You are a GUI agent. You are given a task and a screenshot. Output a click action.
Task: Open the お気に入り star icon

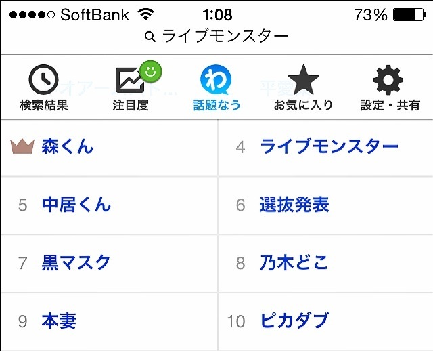tap(303, 81)
